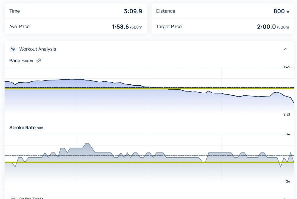
Task: Click the Workout Analysis title
Action: (x=38, y=49)
